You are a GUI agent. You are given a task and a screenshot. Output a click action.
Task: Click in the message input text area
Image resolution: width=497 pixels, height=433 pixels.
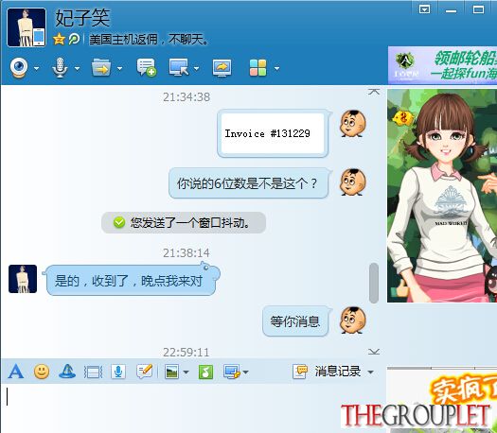193,408
